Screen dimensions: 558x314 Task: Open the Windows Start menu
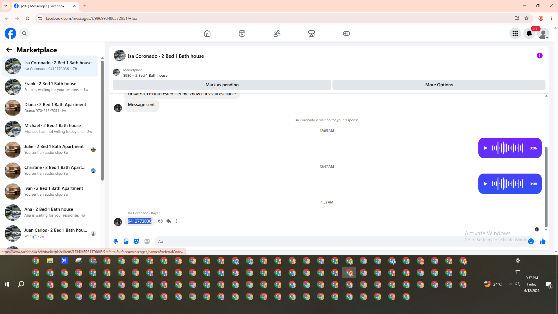[x=7, y=284]
